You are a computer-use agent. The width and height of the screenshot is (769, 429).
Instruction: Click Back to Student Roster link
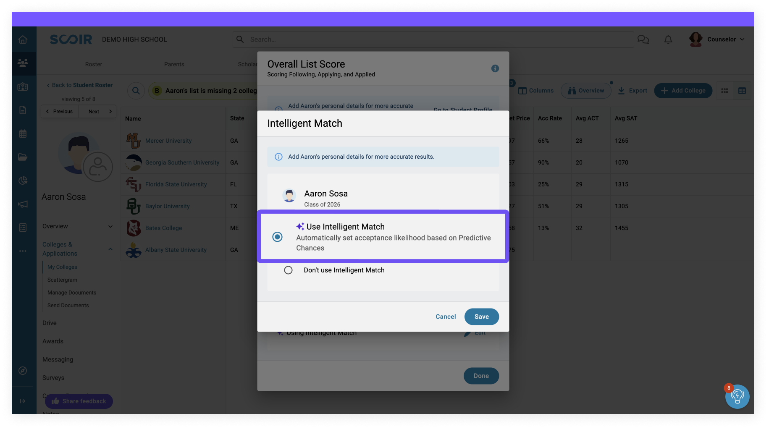point(79,85)
